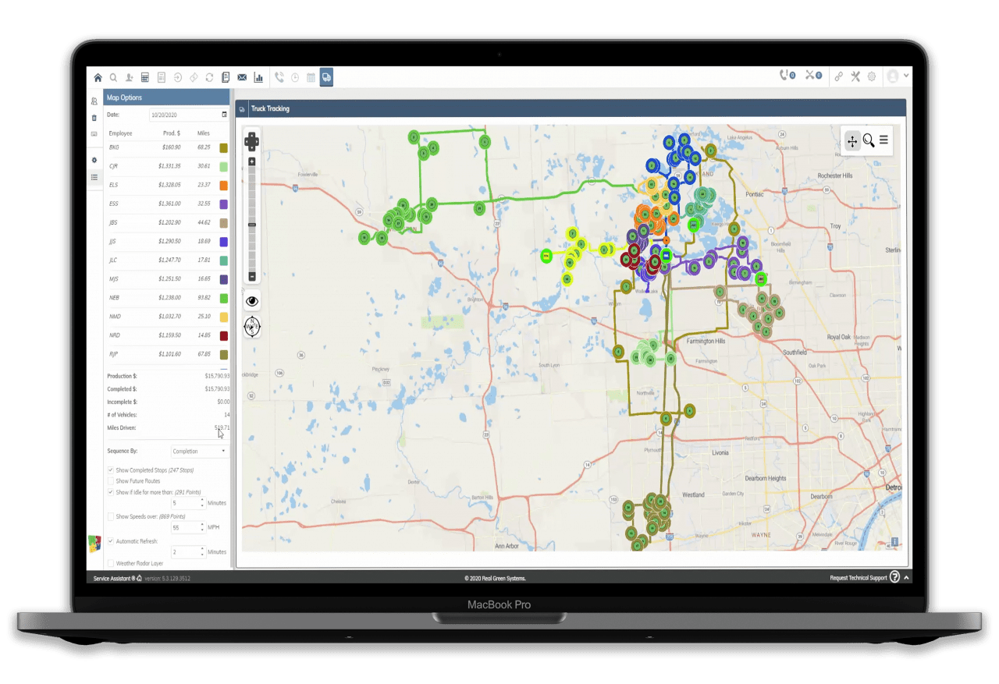Open the Reports bar chart tool
The image size is (999, 684).
tap(258, 77)
